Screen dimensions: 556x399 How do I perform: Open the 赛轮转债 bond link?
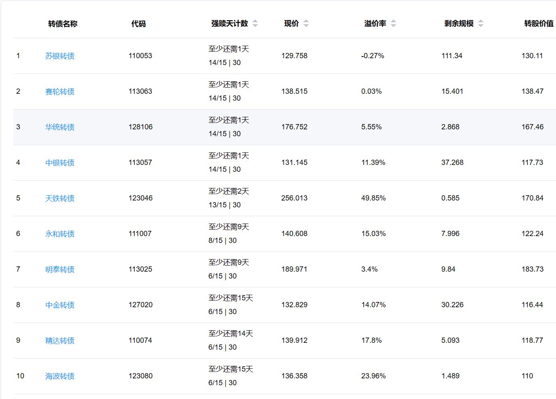(60, 91)
